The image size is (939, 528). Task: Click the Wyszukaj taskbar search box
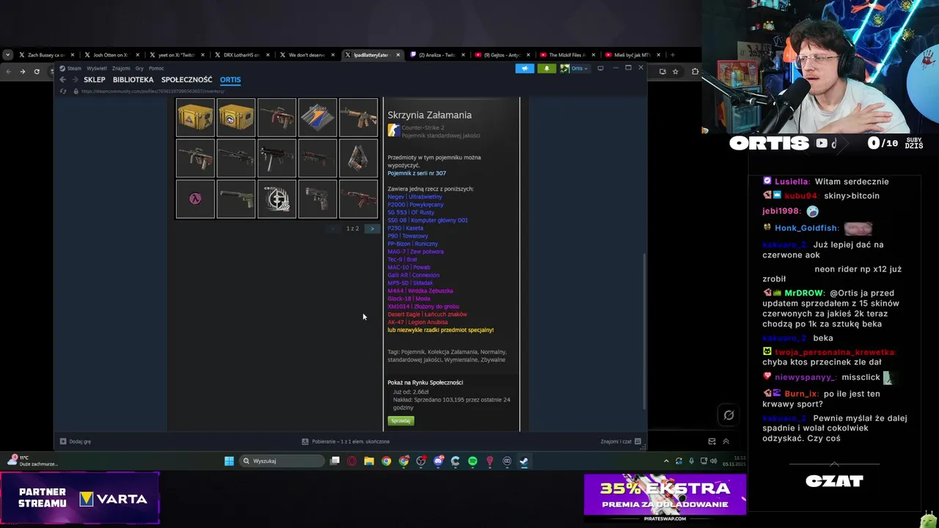283,461
